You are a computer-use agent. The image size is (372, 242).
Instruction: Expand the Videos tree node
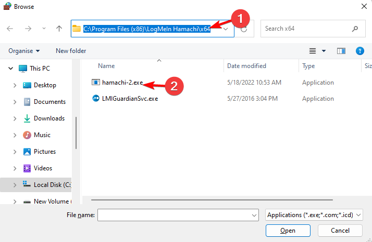[x=15, y=168]
